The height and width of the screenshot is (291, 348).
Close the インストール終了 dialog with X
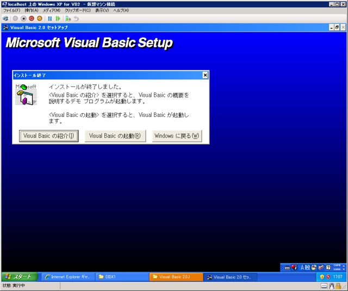click(x=206, y=76)
